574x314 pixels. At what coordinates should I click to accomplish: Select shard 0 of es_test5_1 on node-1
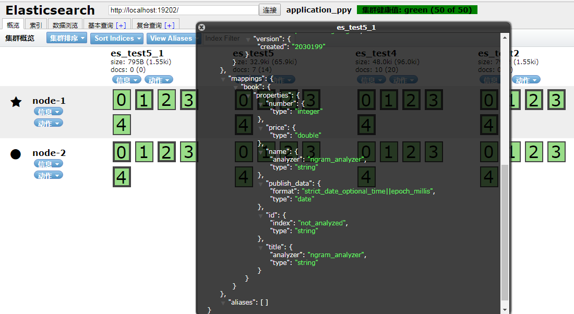(x=122, y=100)
